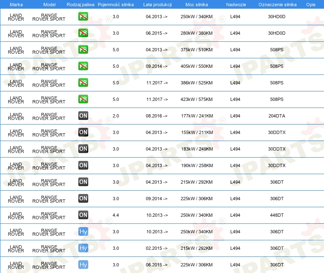324x273 pixels.
Task: Click the Nadwozie column header
Action: (236, 5)
